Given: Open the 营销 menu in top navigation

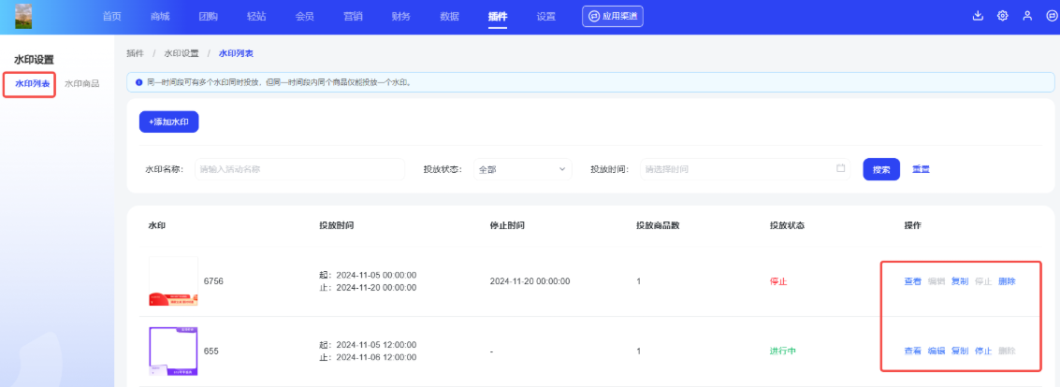Looking at the screenshot, I should coord(352,17).
